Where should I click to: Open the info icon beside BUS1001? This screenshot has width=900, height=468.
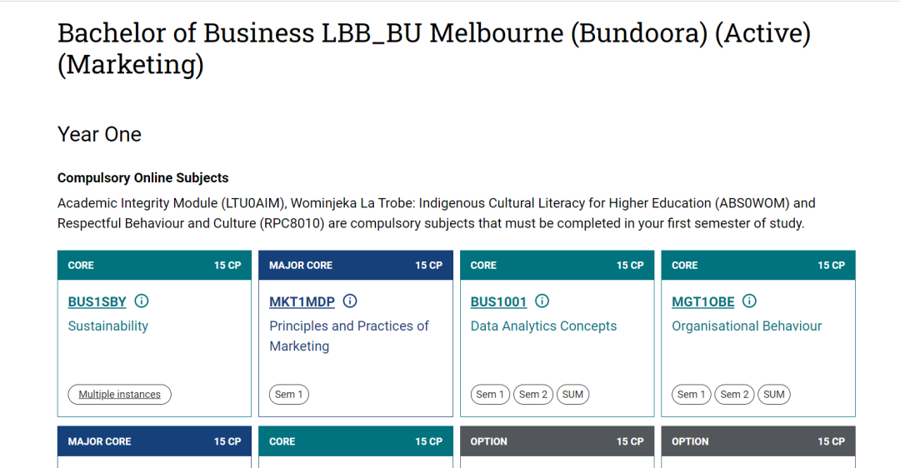pyautogui.click(x=542, y=301)
